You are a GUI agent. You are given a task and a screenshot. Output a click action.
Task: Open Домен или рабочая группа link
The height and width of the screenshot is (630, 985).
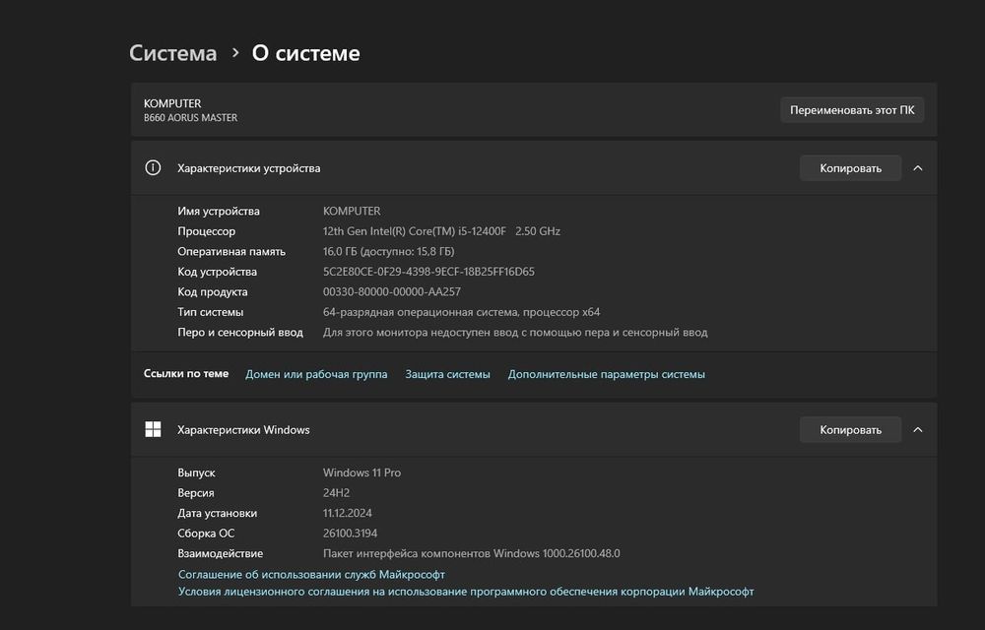pos(316,374)
